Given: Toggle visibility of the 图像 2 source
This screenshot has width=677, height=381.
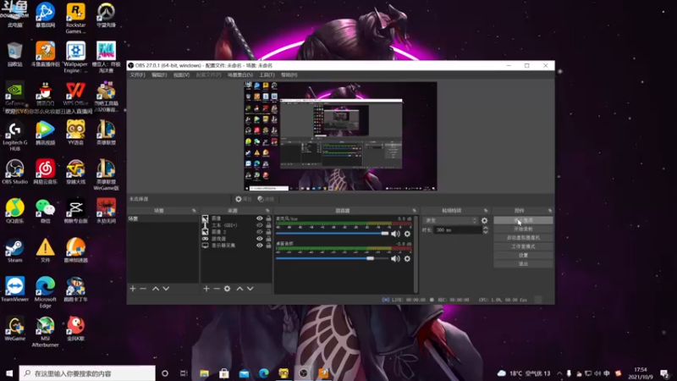Looking at the screenshot, I should point(260,232).
